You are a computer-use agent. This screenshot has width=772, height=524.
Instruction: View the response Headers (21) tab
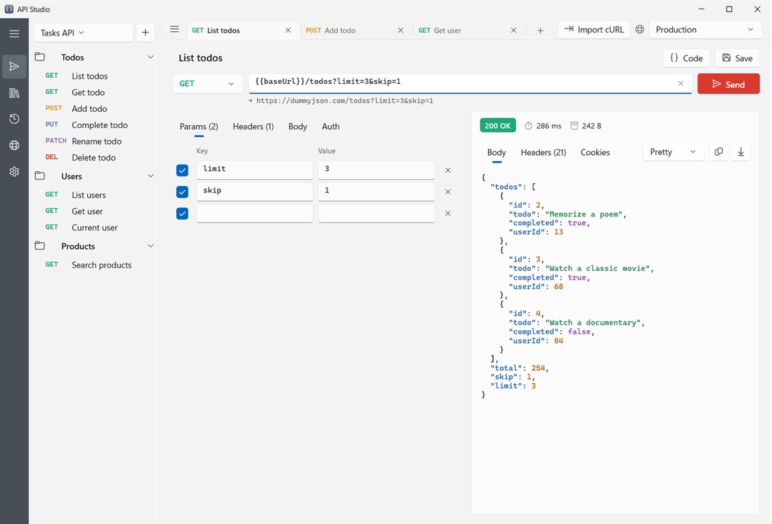543,152
